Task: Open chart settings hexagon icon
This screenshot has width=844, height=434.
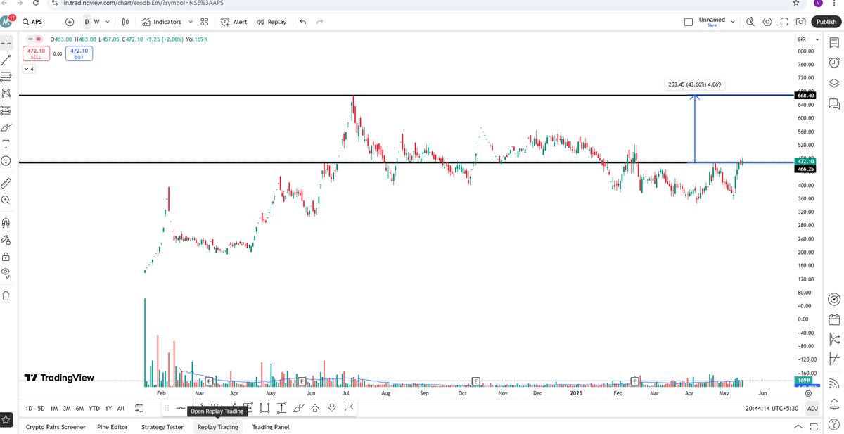Action: pyautogui.click(x=767, y=22)
